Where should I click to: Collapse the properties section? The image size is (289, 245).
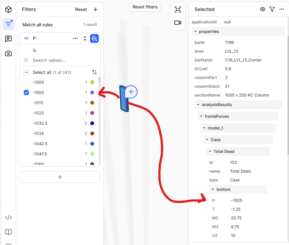196,31
